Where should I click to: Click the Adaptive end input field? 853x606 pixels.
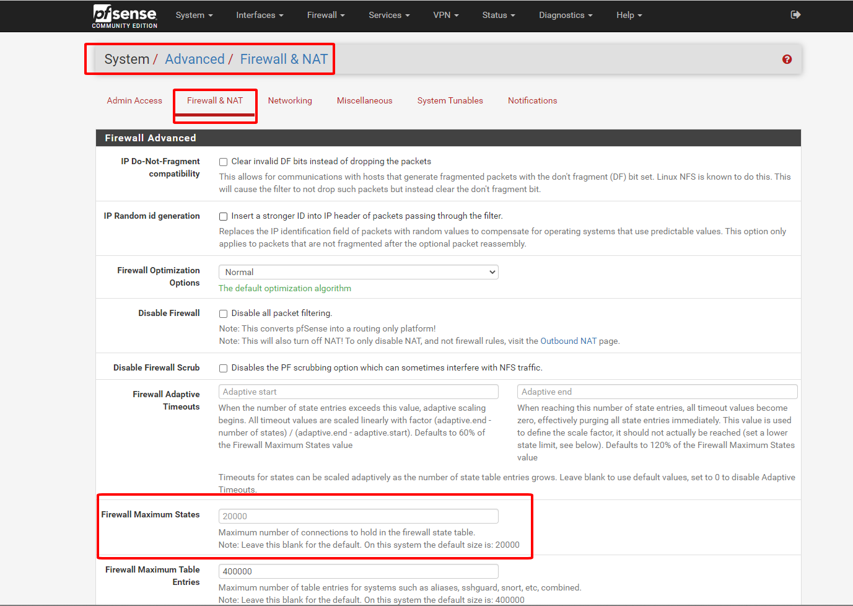(657, 392)
